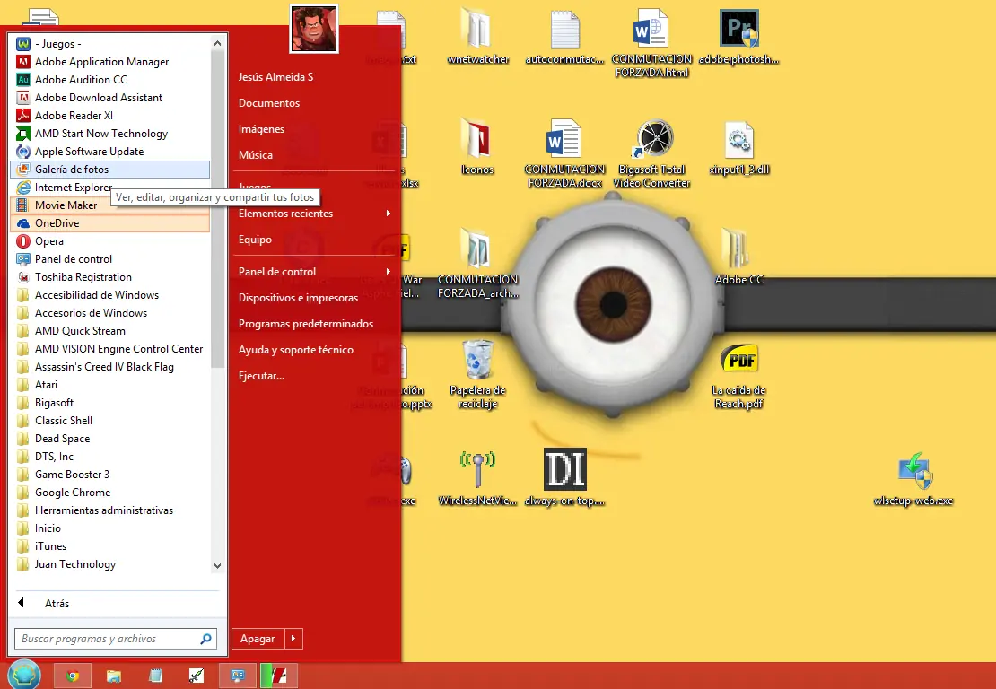
Task: Expand Accesibilidad de Windows folder
Action: pyautogui.click(x=109, y=294)
